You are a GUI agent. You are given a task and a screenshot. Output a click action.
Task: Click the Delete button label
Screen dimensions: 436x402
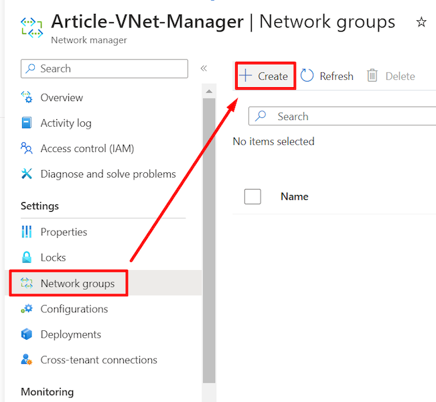(400, 76)
